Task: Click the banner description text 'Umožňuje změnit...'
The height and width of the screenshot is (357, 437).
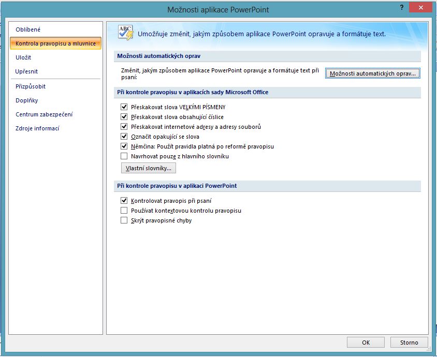Action: click(x=261, y=34)
